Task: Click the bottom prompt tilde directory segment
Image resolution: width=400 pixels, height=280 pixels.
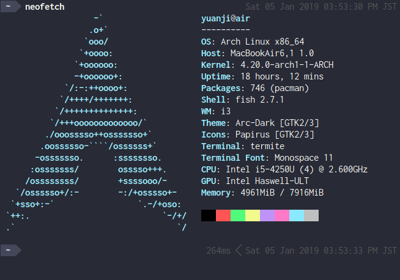Action: [9, 250]
